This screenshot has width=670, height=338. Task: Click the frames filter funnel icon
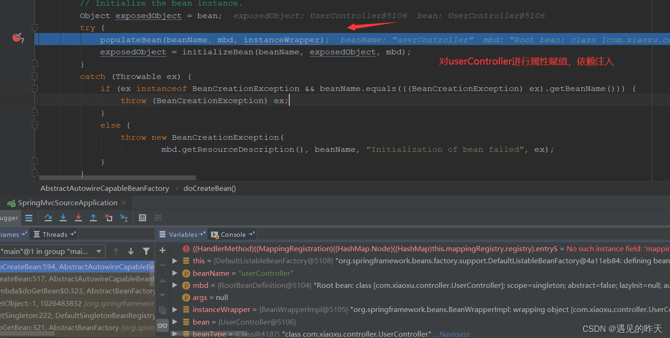(146, 251)
